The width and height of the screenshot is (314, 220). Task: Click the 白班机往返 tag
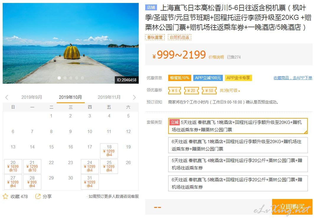pos(180,37)
